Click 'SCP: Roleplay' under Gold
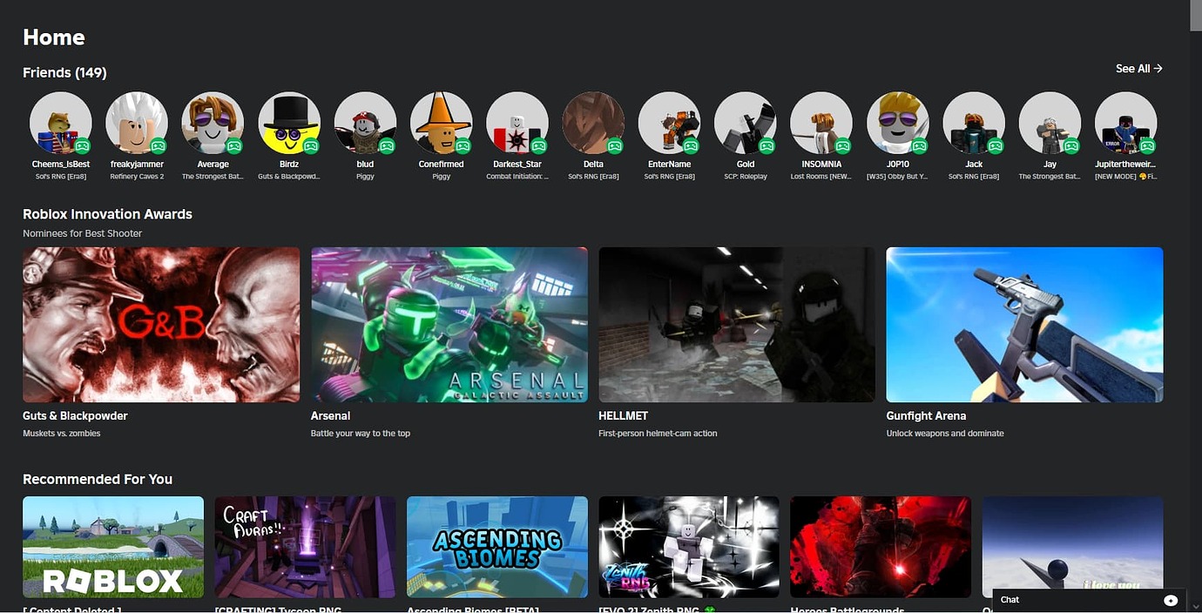1202x613 pixels. (746, 177)
